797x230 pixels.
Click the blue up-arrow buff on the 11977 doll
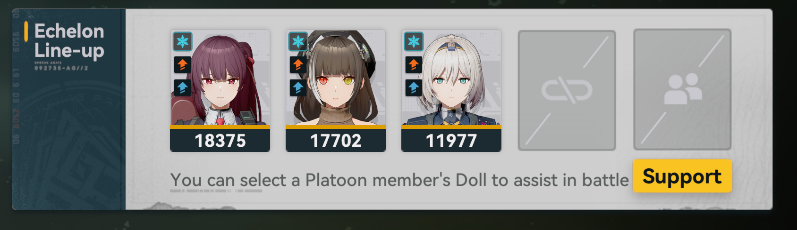pyautogui.click(x=414, y=87)
